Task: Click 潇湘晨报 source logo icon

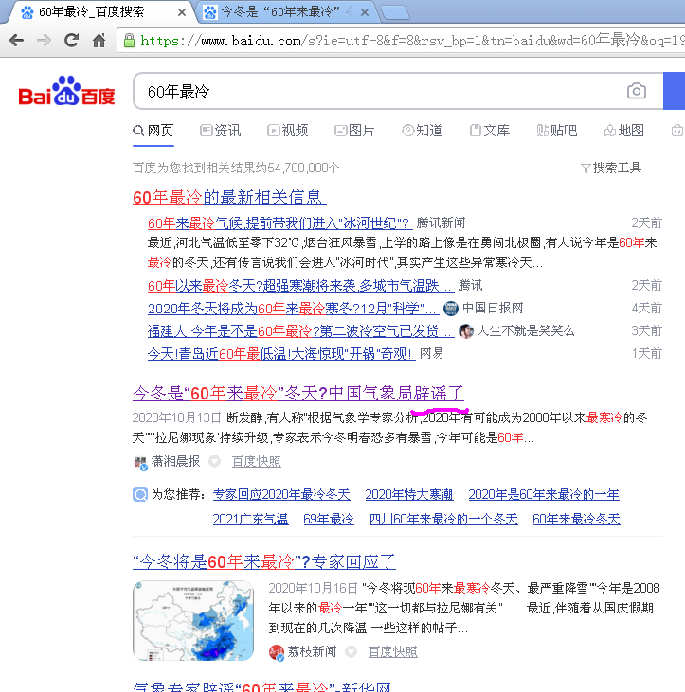Action: pyautogui.click(x=141, y=463)
